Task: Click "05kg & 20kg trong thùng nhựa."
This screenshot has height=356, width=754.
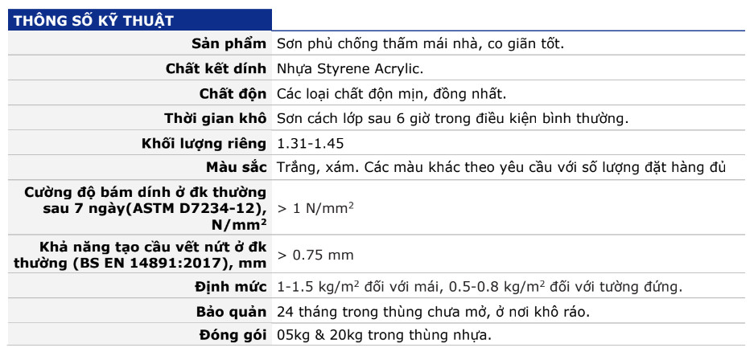Action: 384,335
